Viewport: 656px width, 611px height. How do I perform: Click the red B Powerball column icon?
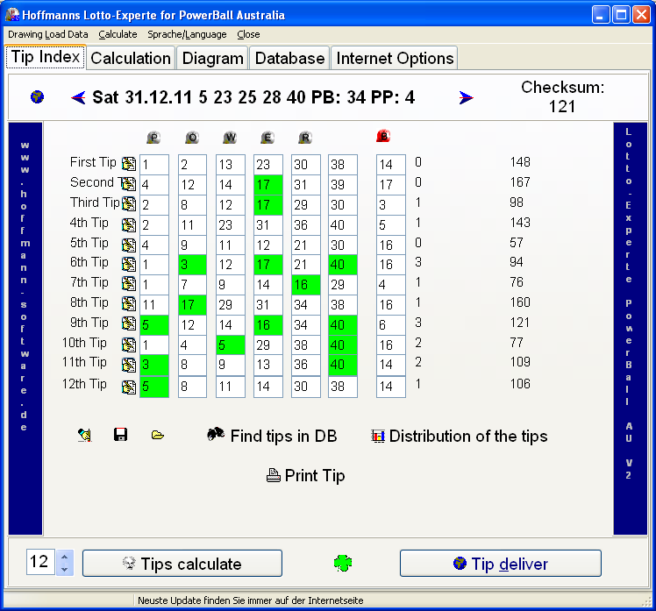pyautogui.click(x=383, y=136)
